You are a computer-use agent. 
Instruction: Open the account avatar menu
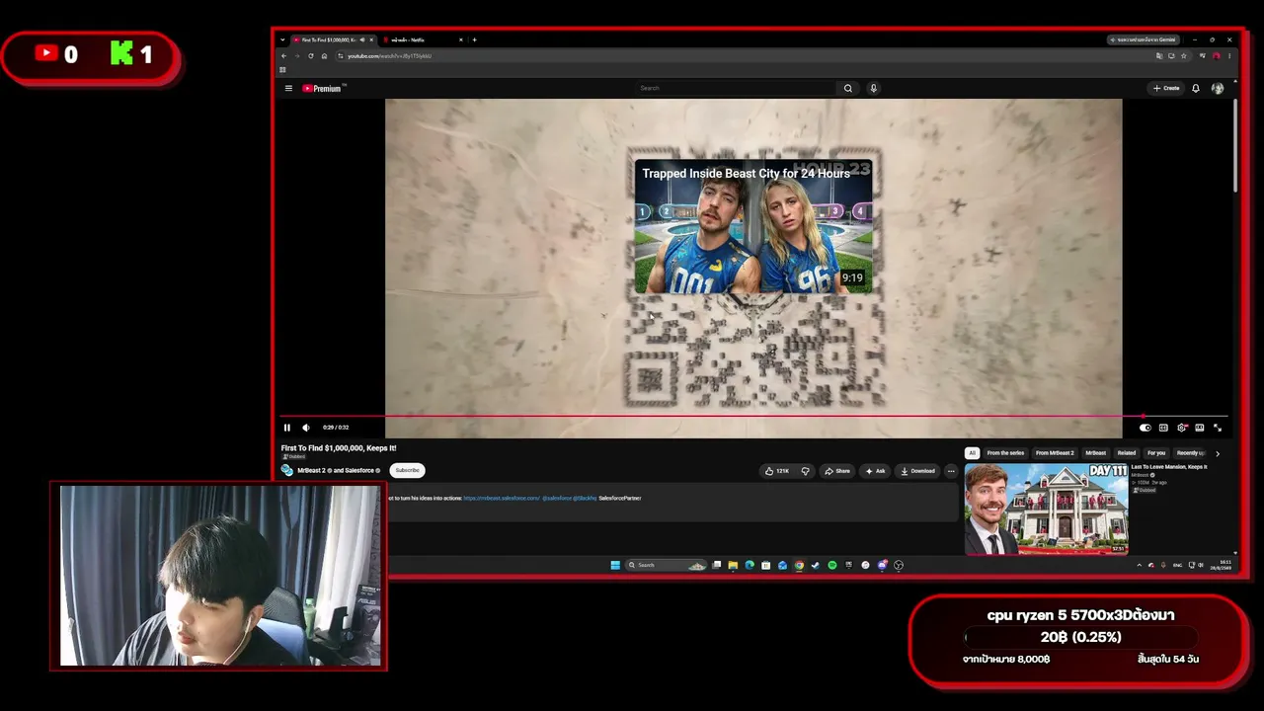point(1217,88)
